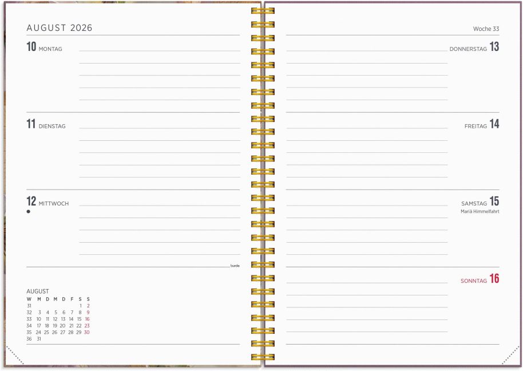Pick red date 16 in the mini calendar
Image resolution: width=523 pixels, height=371 pixels.
coord(87,319)
